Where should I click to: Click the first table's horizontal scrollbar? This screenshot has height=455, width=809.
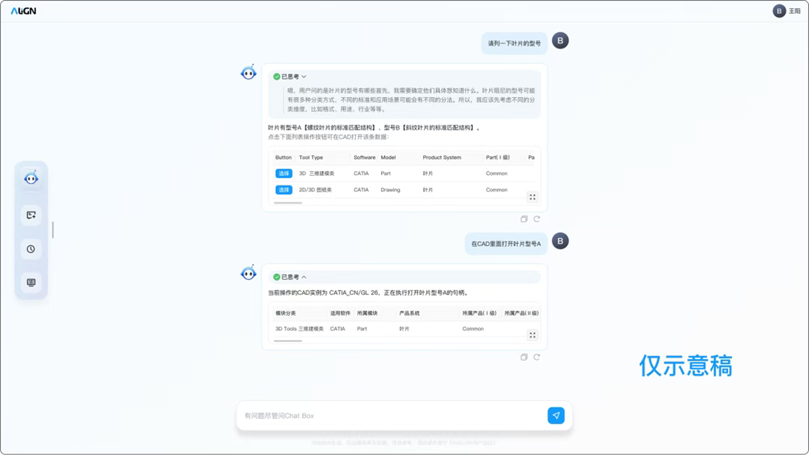tap(288, 203)
